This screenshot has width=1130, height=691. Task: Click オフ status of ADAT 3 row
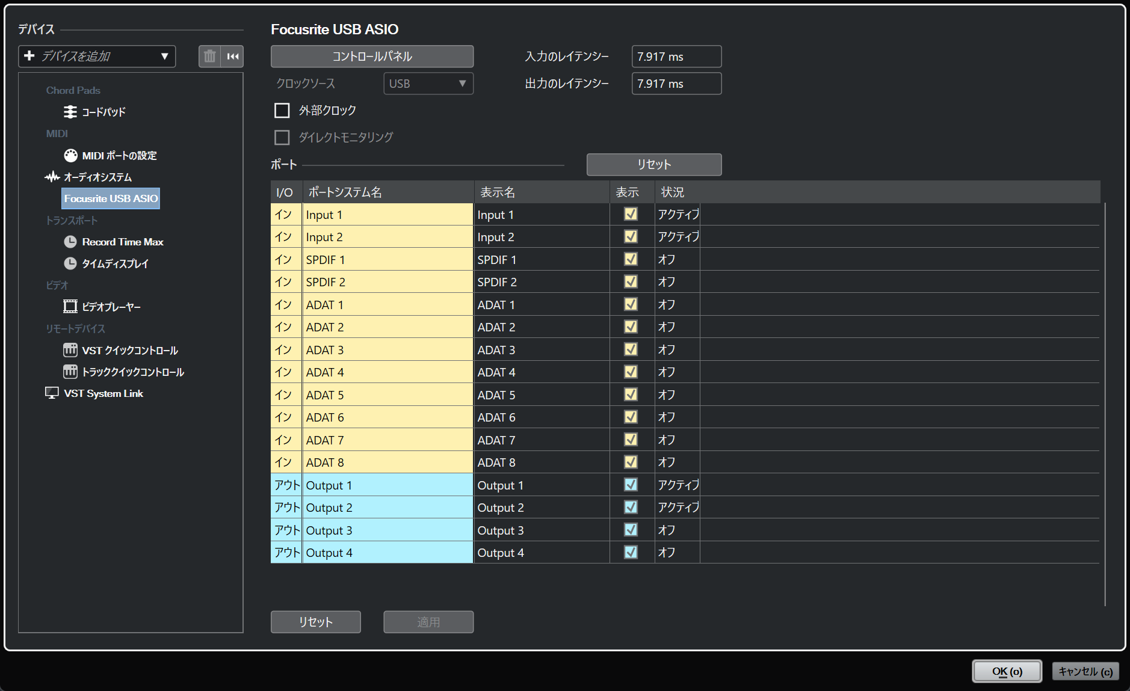coord(678,350)
